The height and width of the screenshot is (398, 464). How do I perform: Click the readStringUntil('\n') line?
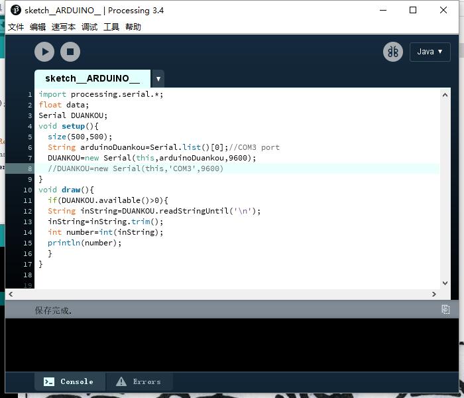point(154,211)
